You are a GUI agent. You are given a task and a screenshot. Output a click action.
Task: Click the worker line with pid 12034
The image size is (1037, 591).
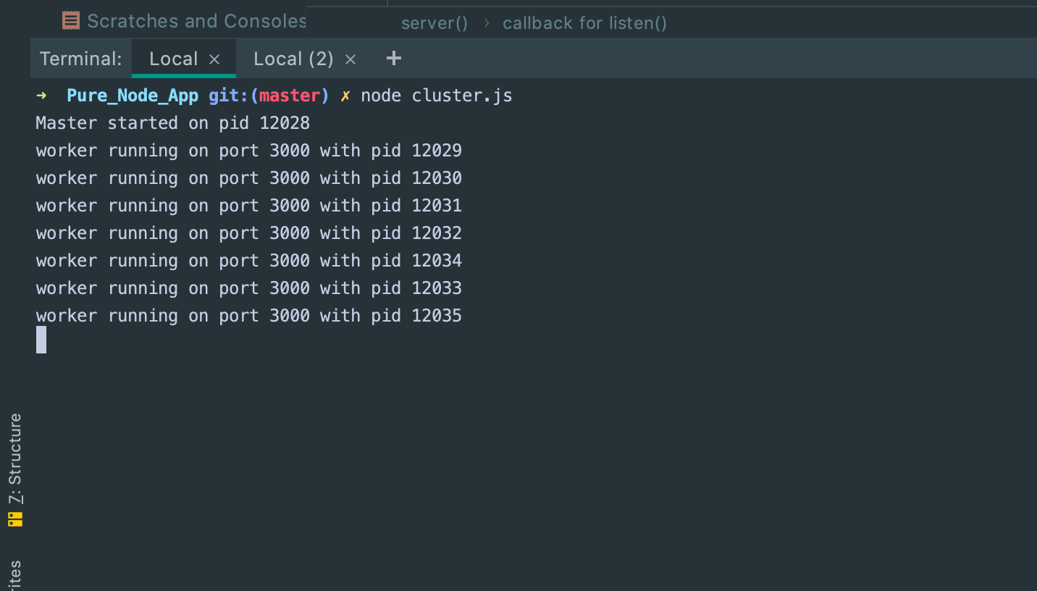click(249, 261)
